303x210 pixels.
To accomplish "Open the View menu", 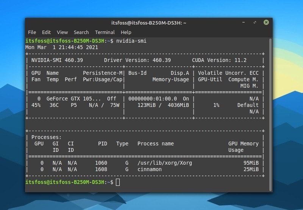I will point(62,32).
